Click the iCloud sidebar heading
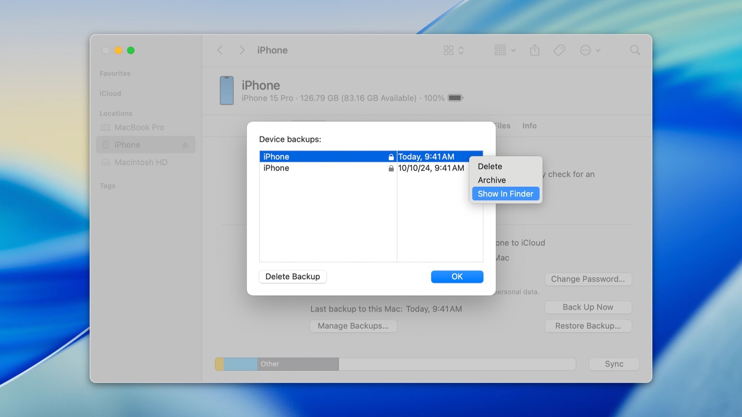This screenshot has height=417, width=742. pyautogui.click(x=110, y=93)
